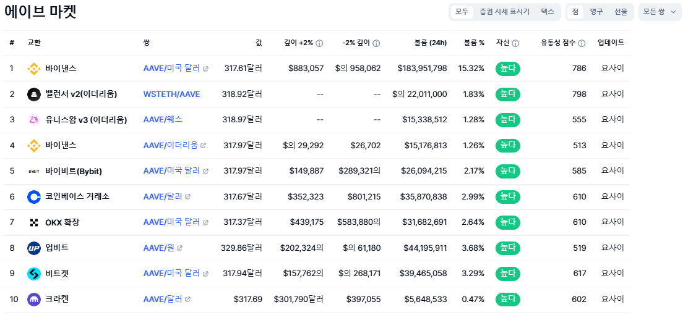Click the OKX logo icon
Viewport: 688px width, 315px height.
(x=34, y=222)
